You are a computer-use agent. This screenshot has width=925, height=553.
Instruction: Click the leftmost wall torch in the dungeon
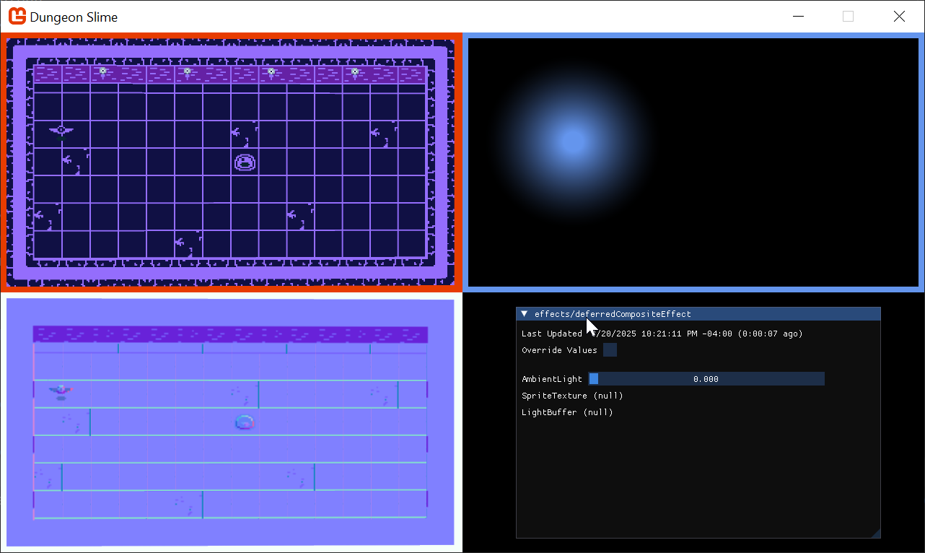[x=103, y=71]
